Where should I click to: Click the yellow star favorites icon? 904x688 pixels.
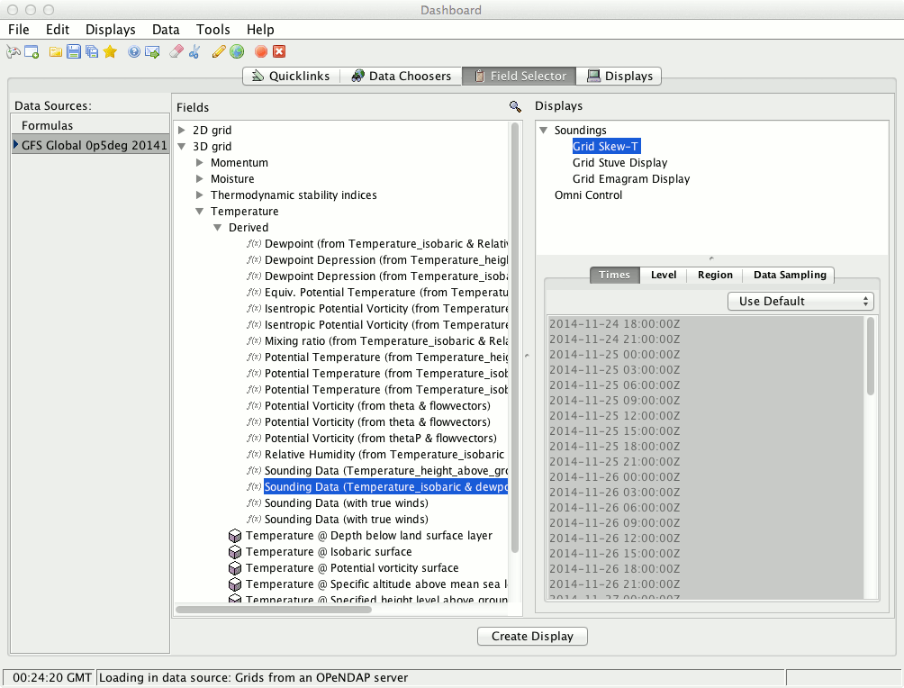point(110,52)
